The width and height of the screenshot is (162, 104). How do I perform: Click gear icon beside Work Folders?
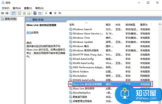[70, 71]
